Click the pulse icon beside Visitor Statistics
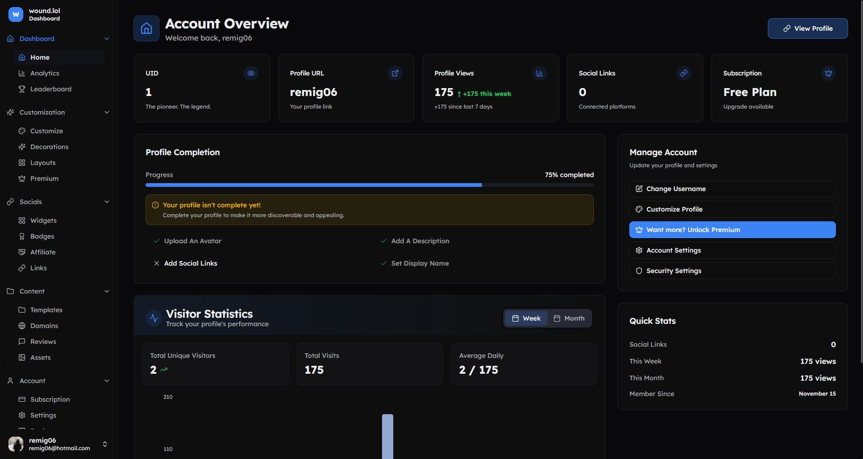The height and width of the screenshot is (459, 863). pos(154,318)
